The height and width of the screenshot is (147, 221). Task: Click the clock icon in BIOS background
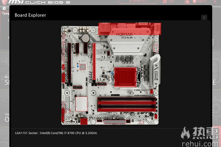(4, 9)
